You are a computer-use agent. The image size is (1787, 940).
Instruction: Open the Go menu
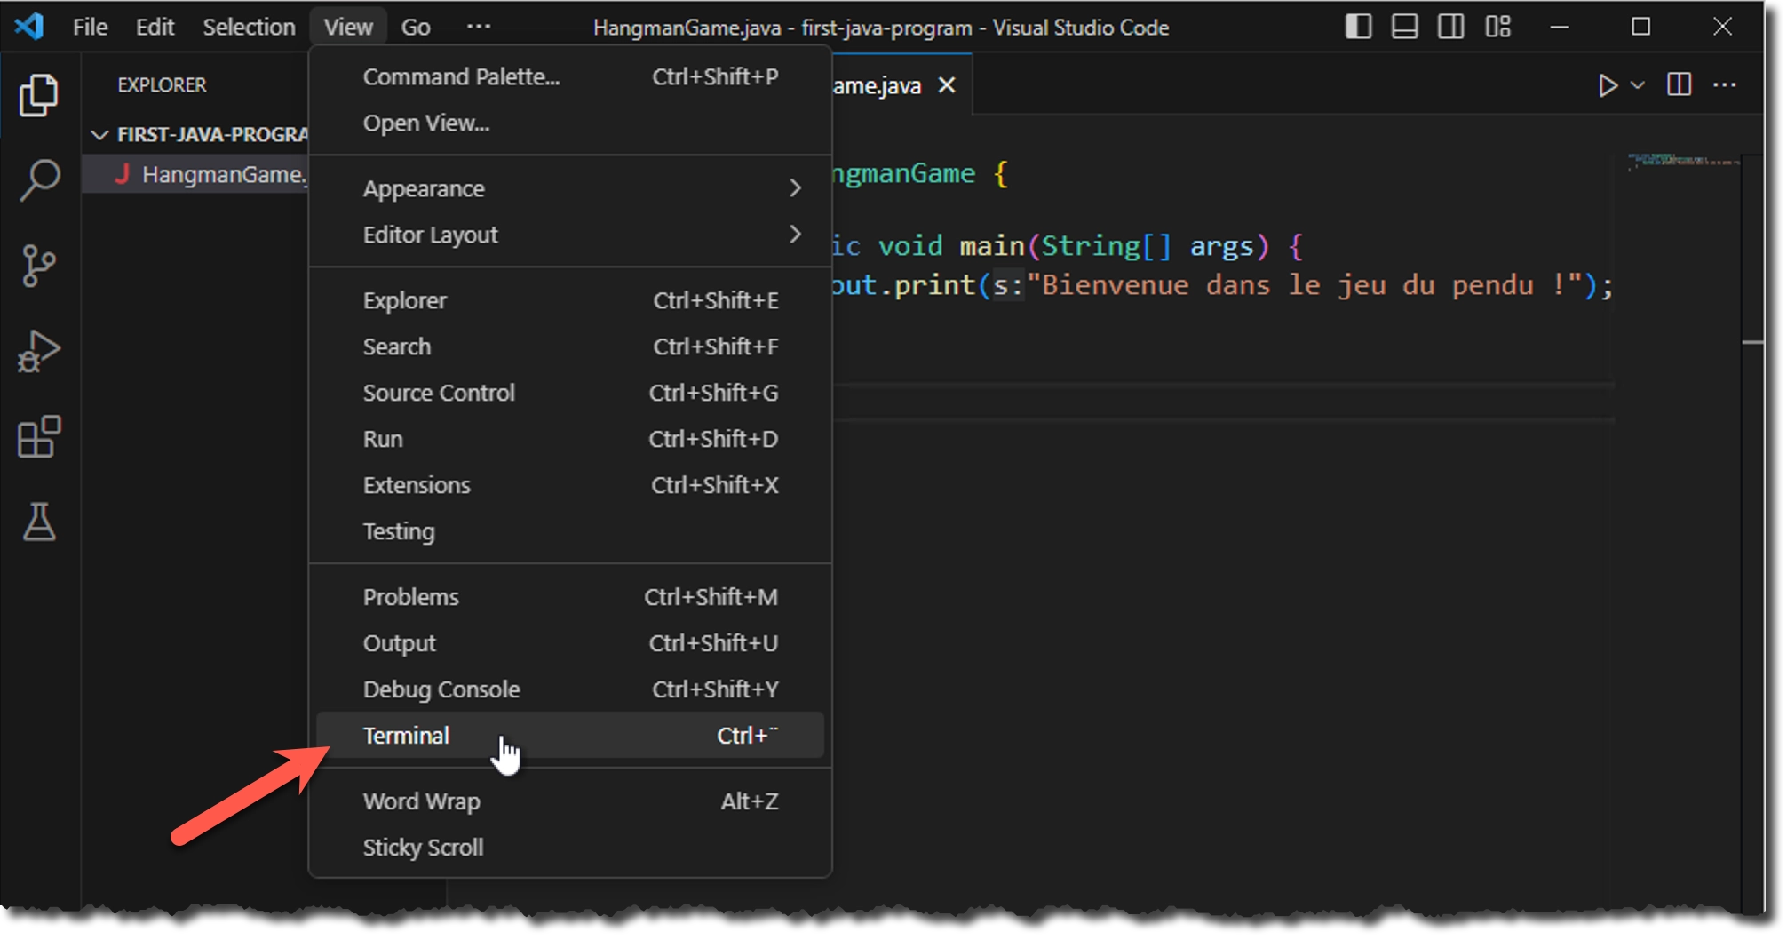[x=416, y=27]
